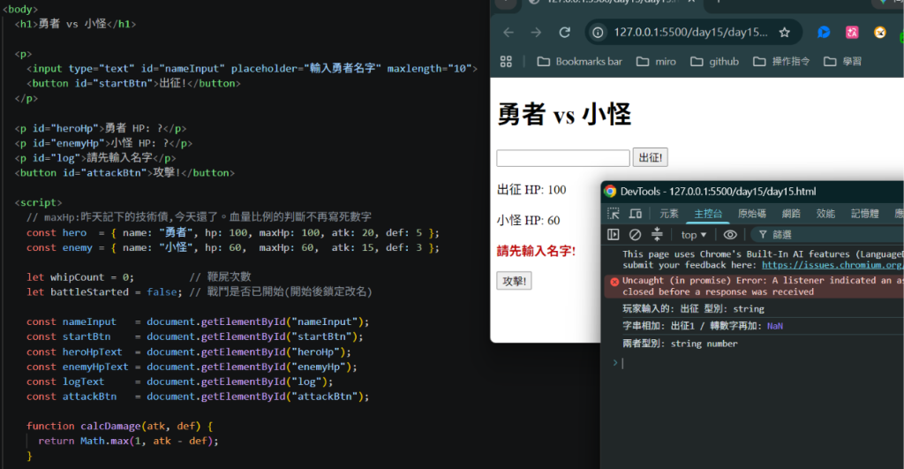Switch to the 記憶體 tab in DevTools
The image size is (904, 469).
click(x=865, y=214)
